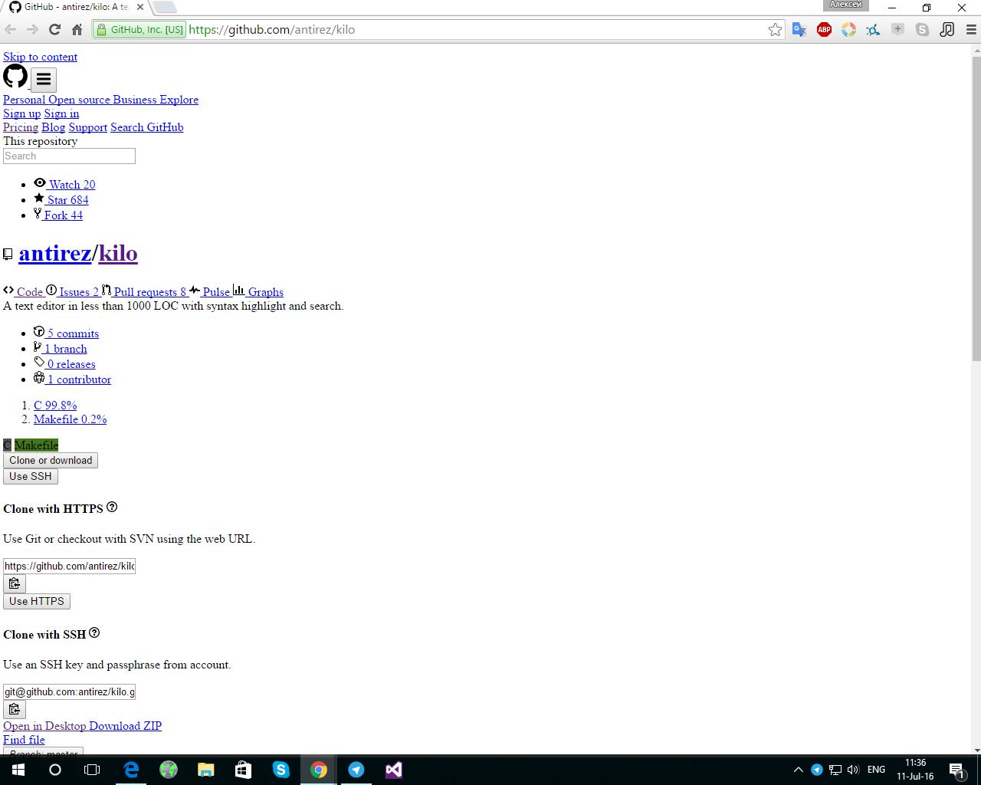Click the Use HTTPS button

pos(37,602)
